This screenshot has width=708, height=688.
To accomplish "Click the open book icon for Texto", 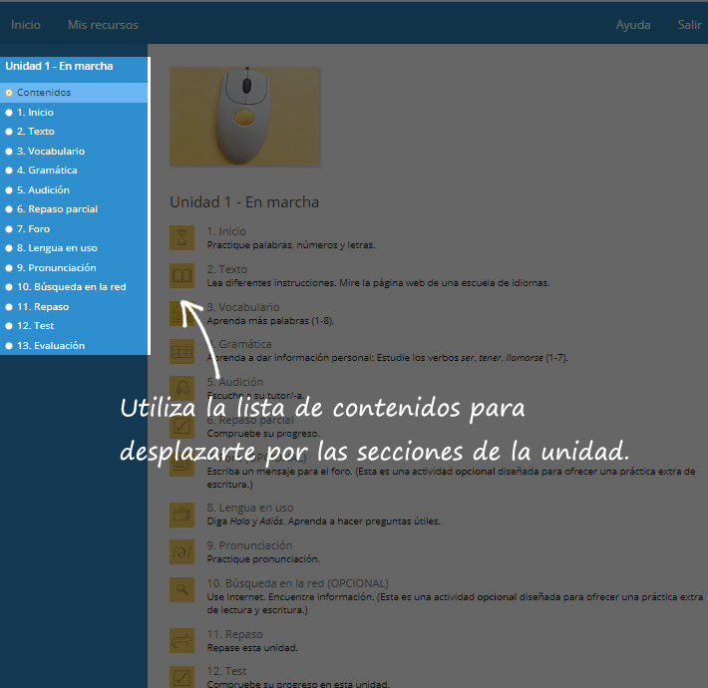I will 181,275.
